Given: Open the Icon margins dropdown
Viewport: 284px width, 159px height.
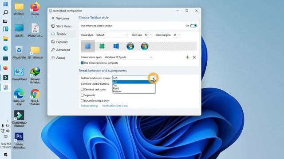Looking at the screenshot, I should click(177, 35).
